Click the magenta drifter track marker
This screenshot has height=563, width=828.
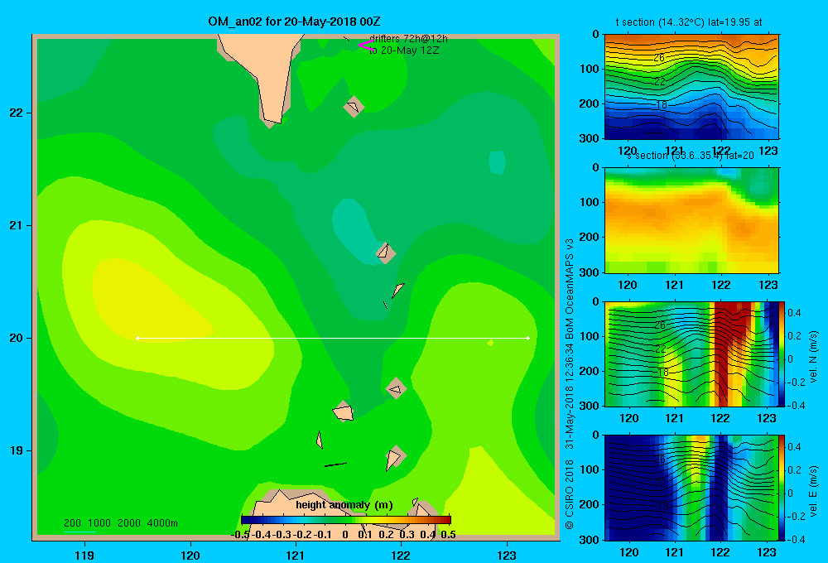pos(366,45)
